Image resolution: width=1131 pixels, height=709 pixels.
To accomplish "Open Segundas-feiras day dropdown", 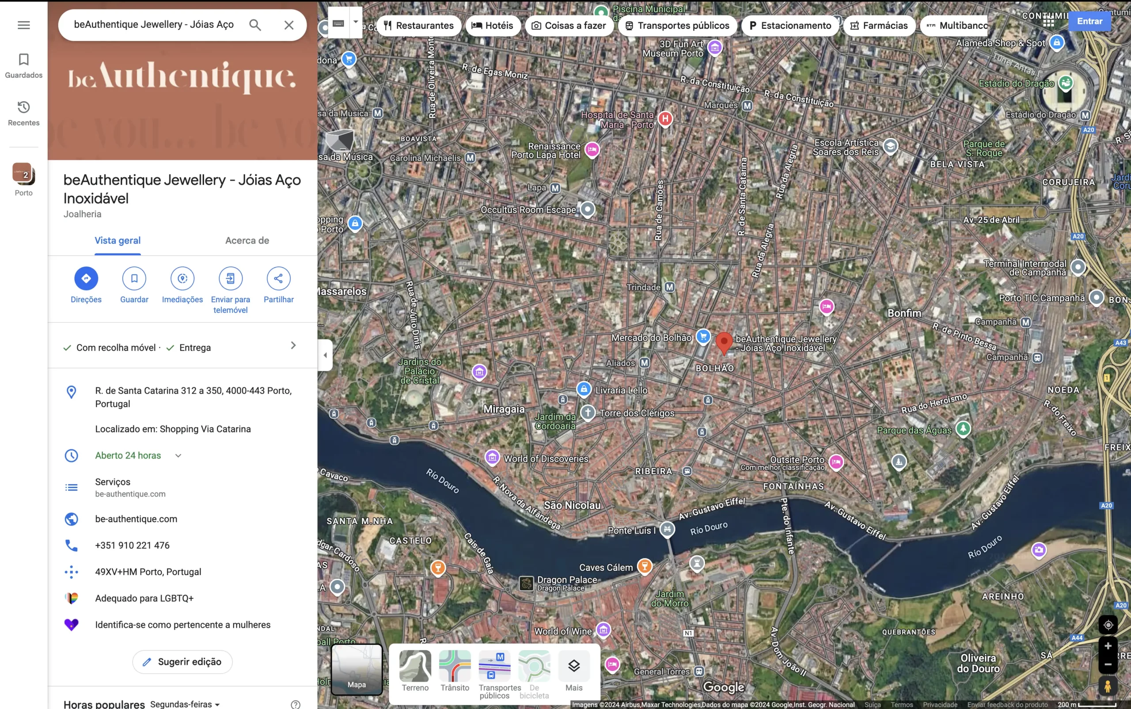I will [x=185, y=704].
